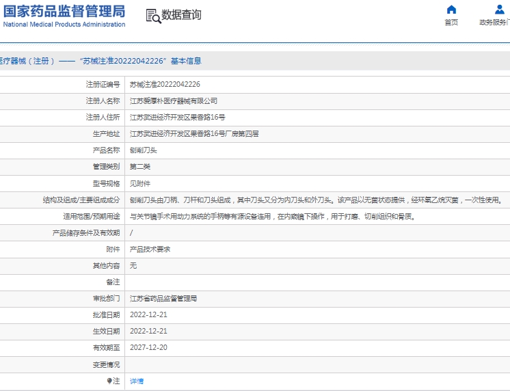
Task: Click the 变更情况 field label
Action: (107, 364)
